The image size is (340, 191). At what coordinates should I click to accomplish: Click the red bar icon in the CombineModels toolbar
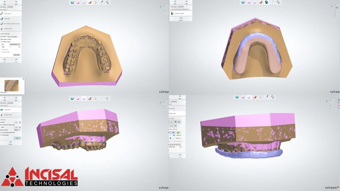(261, 2)
